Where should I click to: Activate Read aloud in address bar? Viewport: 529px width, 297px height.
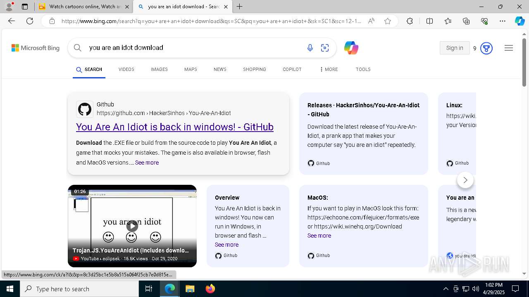tap(371, 21)
